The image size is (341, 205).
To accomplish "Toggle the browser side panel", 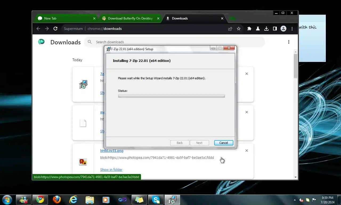I will click(x=275, y=29).
